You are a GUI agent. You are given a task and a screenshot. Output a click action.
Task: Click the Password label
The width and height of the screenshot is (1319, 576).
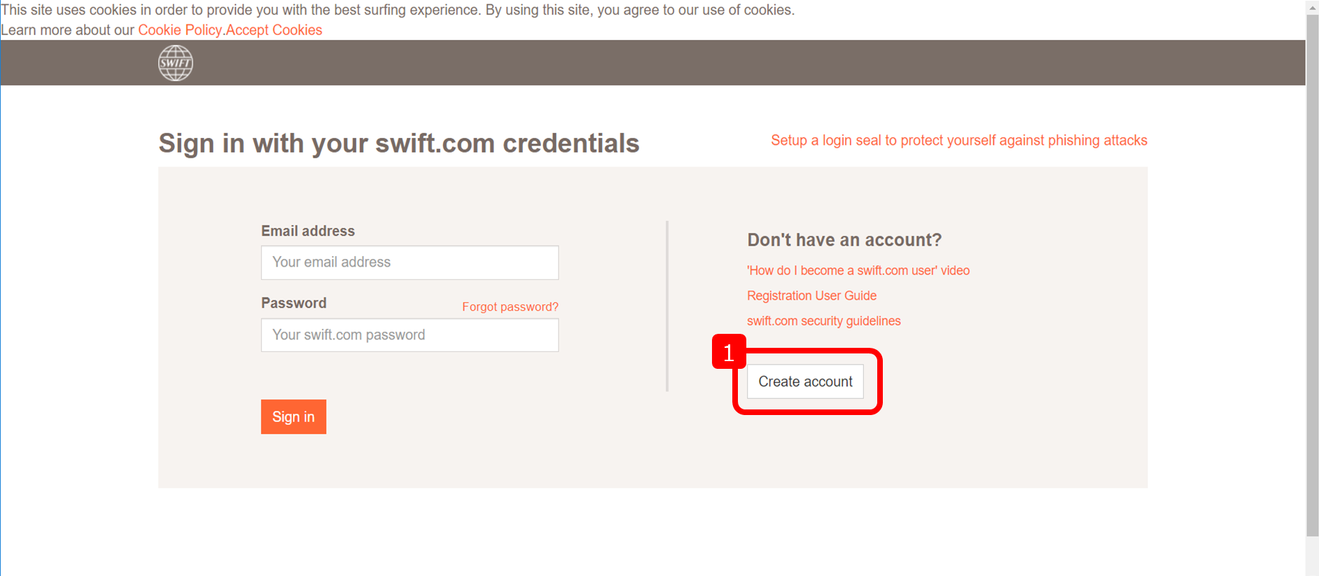pos(293,302)
